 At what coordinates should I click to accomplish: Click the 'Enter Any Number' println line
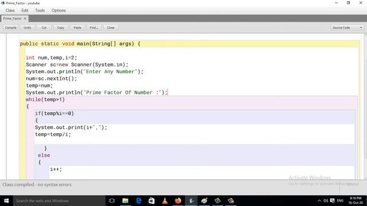click(84, 72)
